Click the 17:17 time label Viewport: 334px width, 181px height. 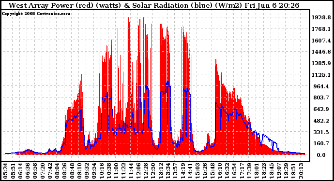pyautogui.click(x=242, y=171)
